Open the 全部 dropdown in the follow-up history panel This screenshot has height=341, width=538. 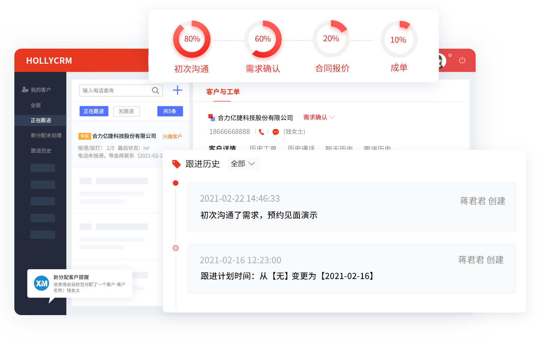pos(243,163)
